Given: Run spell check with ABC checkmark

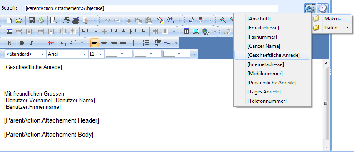Looking at the screenshot, I should [x=192, y=20].
